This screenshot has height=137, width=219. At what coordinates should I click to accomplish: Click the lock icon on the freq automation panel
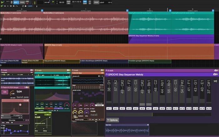(x=20, y=125)
